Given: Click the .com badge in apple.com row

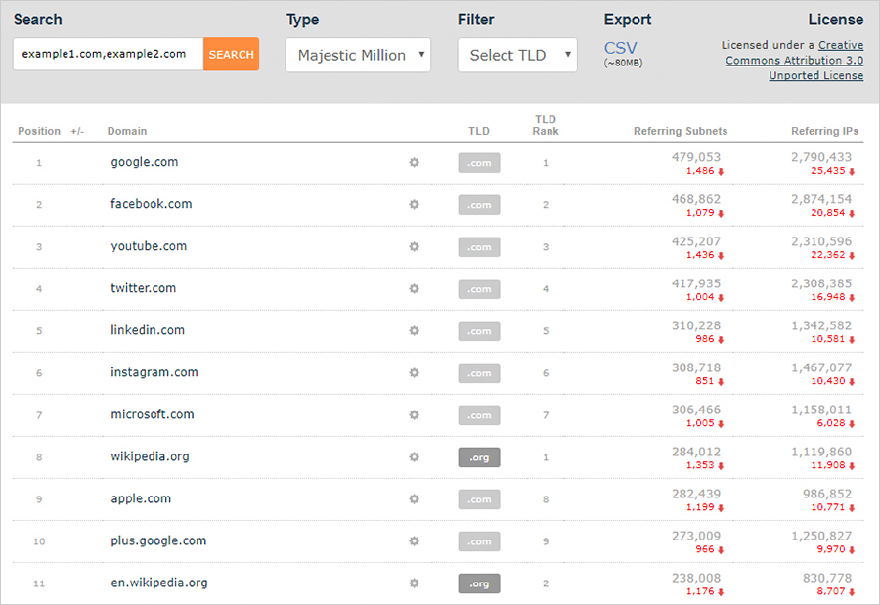Looking at the screenshot, I should click(479, 499).
